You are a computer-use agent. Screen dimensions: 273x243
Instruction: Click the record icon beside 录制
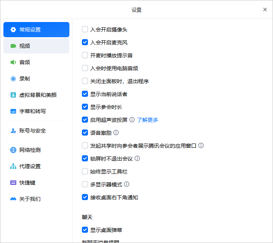[13, 79]
